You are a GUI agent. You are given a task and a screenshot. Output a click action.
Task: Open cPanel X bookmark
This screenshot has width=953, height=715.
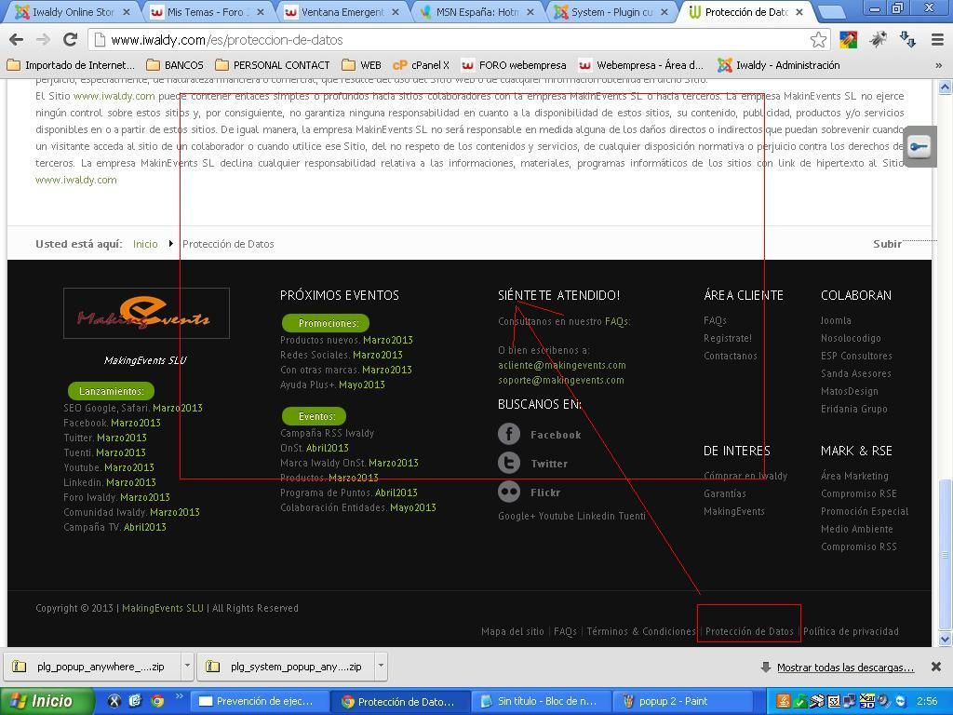point(422,65)
